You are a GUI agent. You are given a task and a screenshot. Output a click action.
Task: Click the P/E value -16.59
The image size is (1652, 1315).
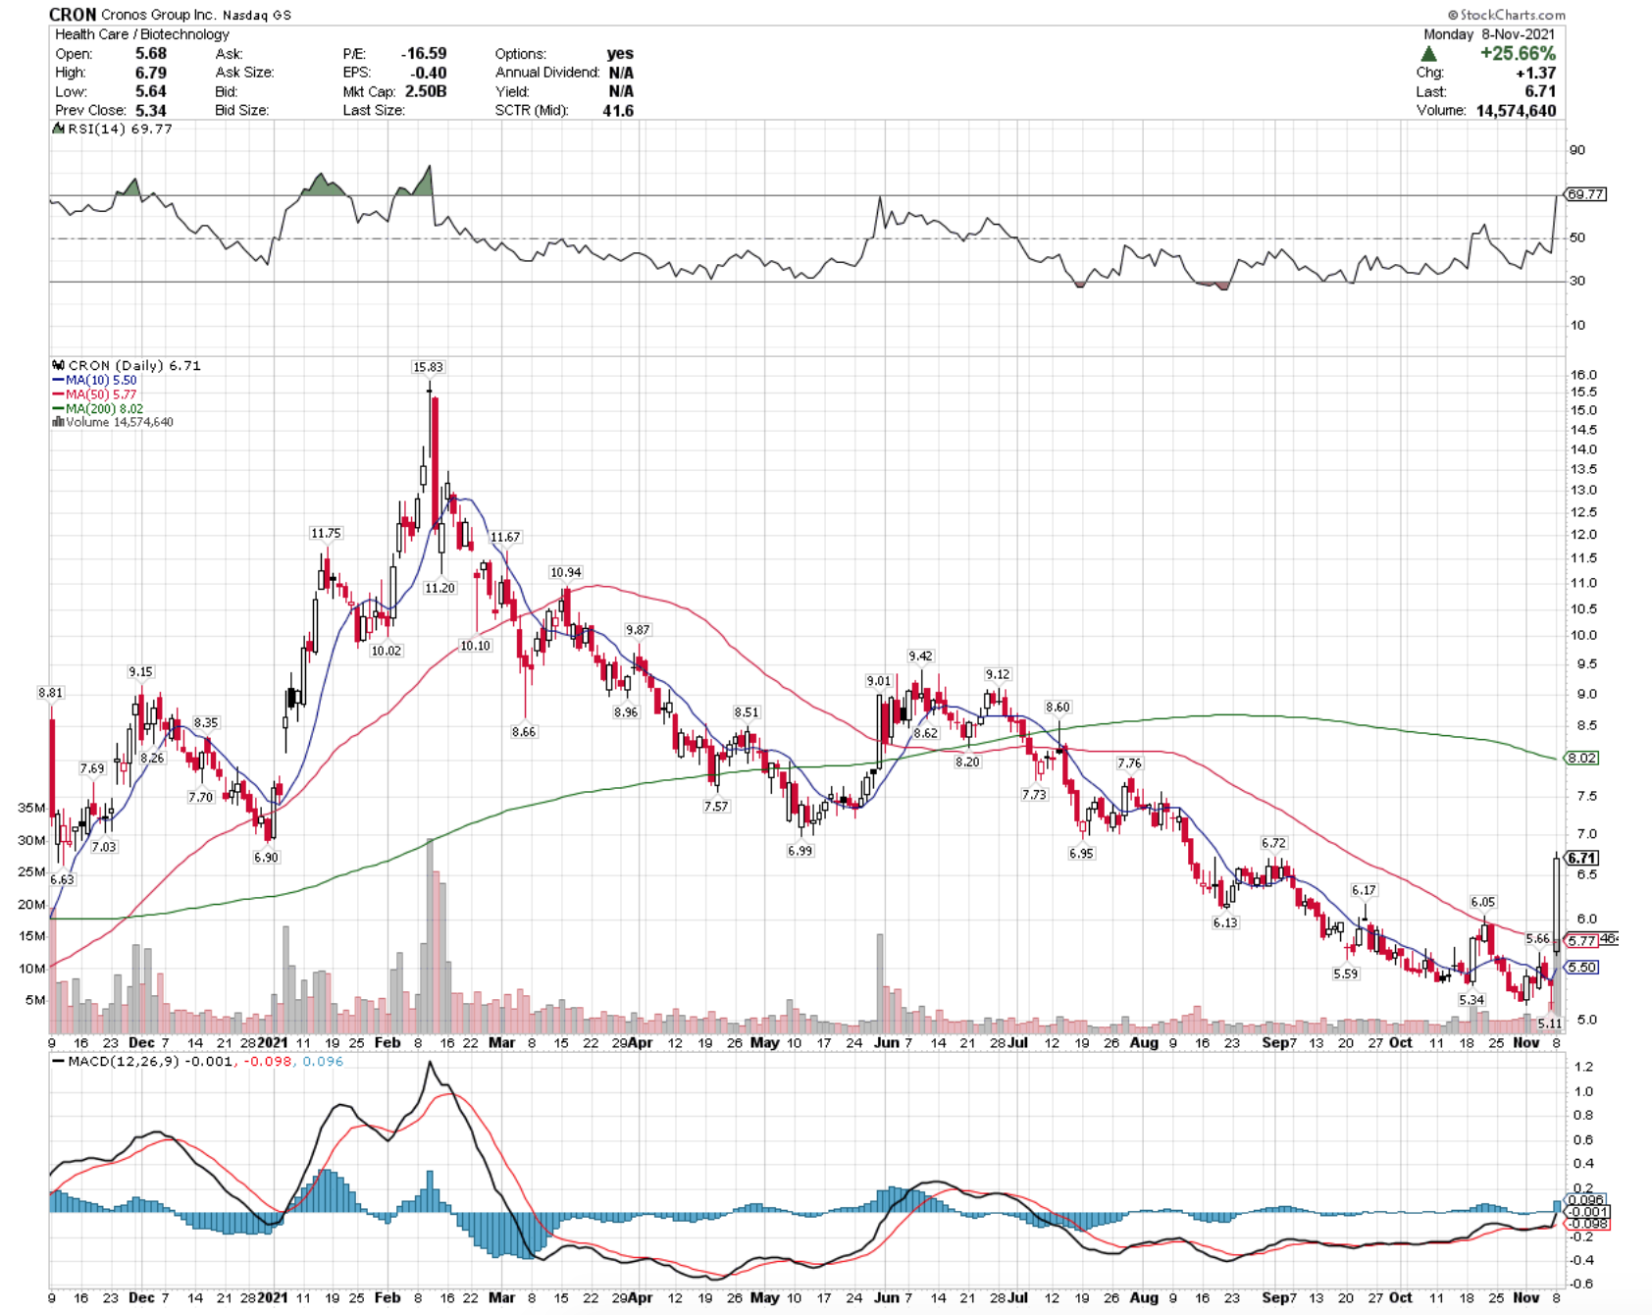pos(424,54)
